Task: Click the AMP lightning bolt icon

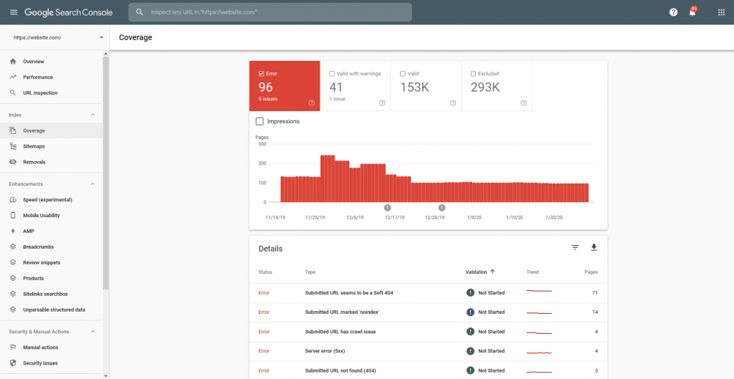Action: (13, 231)
